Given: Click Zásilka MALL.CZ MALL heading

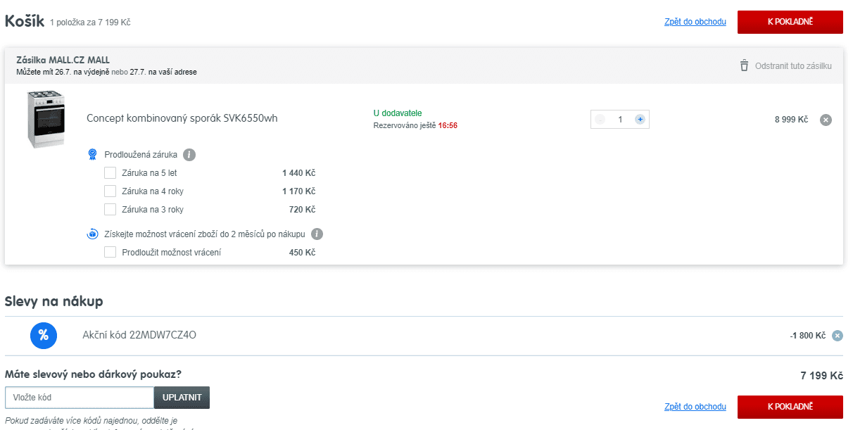Looking at the screenshot, I should (x=63, y=60).
